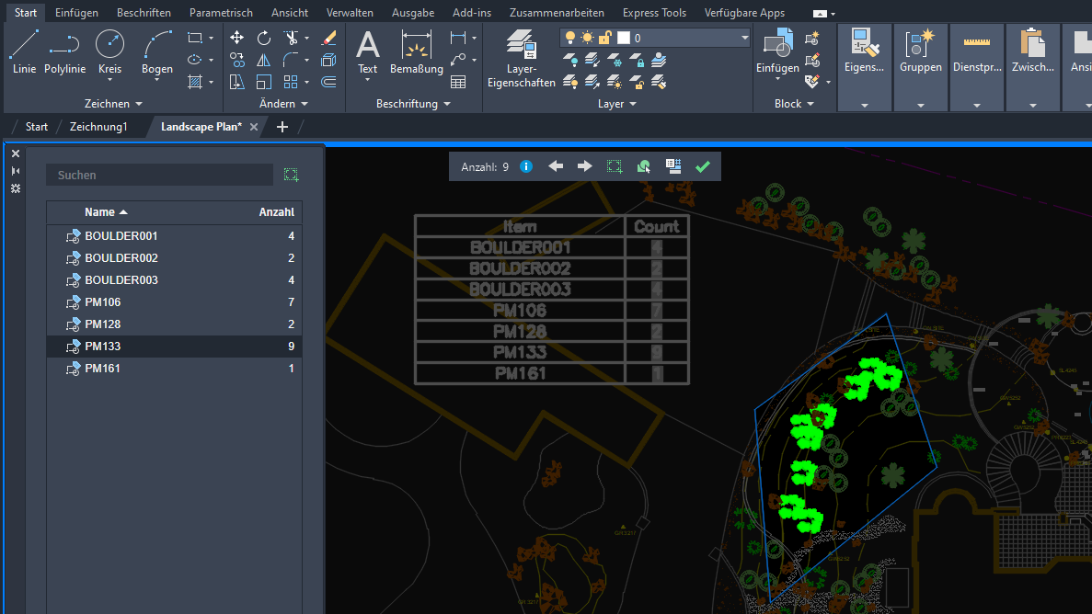This screenshot has width=1092, height=614.
Task: Select PM106 in the count list
Action: pyautogui.click(x=103, y=302)
